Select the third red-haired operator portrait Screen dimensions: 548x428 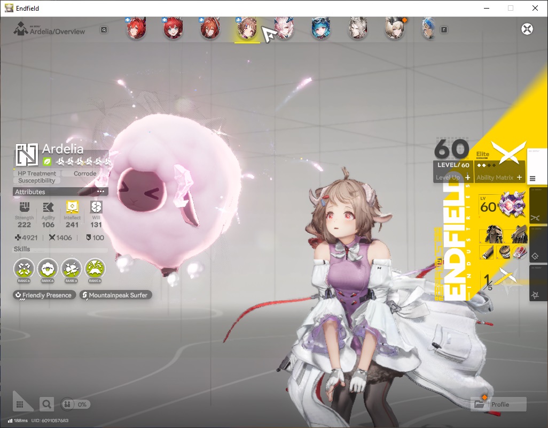click(x=210, y=29)
